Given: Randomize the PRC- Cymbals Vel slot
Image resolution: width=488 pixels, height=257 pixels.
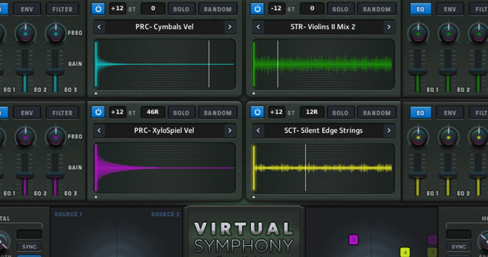Looking at the screenshot, I should [x=218, y=9].
